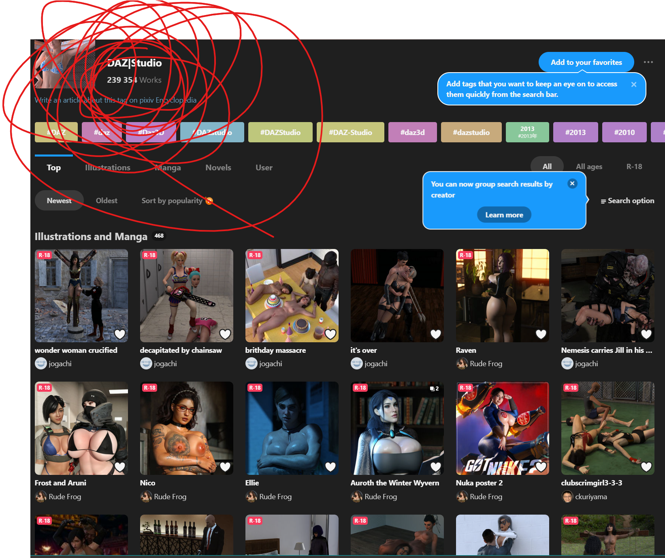665x558 pixels.
Task: Click Rude Frog avatar under 'Raven'
Action: click(462, 363)
